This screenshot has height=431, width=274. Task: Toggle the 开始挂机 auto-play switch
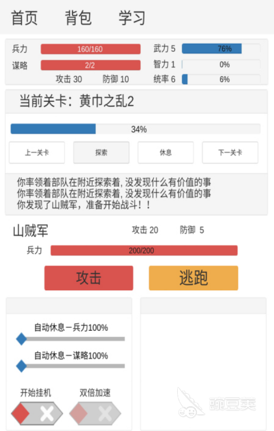coord(37,413)
